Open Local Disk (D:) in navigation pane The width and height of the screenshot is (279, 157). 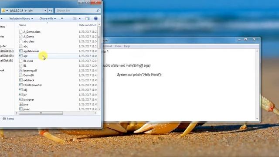(7, 56)
